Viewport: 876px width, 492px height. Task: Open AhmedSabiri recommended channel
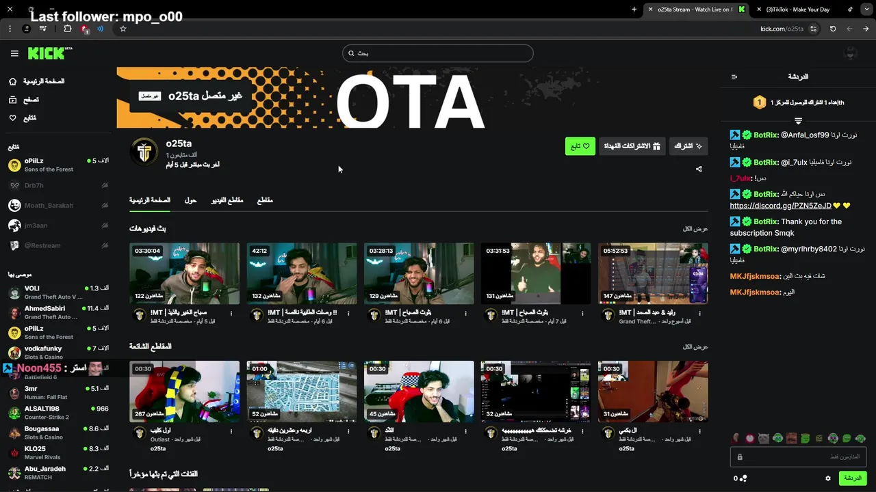click(58, 312)
